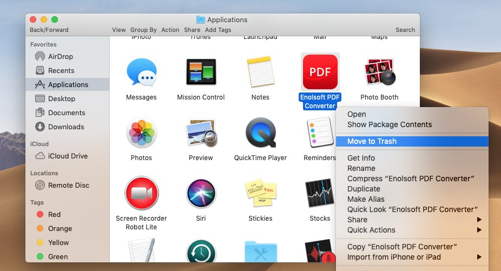Screen dimensions: 501x271
Task: Select the Utilities folder icon
Action: pos(260,252)
